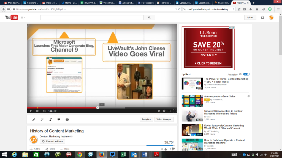This screenshot has height=158, width=282.
Task: Click the YouTube logo
Action: [12, 17]
